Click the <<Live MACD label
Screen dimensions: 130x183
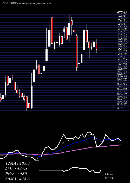[x=109, y=176]
